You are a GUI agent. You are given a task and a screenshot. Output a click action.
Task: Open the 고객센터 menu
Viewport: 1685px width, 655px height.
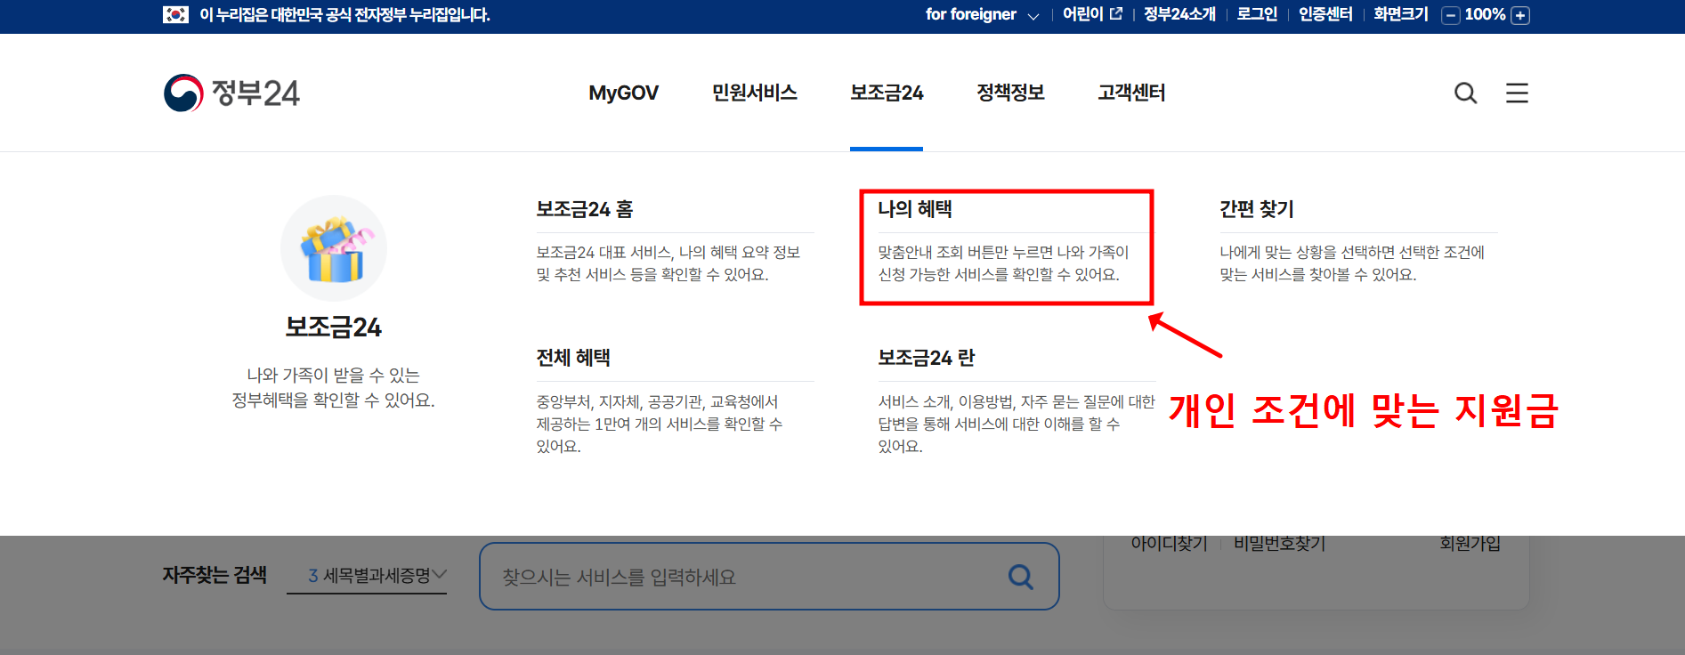click(1131, 93)
